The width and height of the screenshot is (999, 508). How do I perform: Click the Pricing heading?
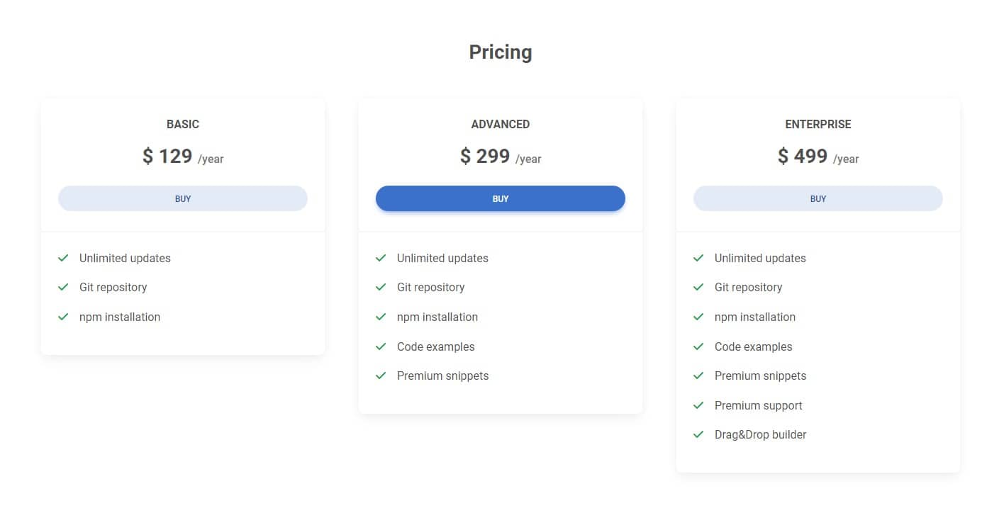point(500,52)
